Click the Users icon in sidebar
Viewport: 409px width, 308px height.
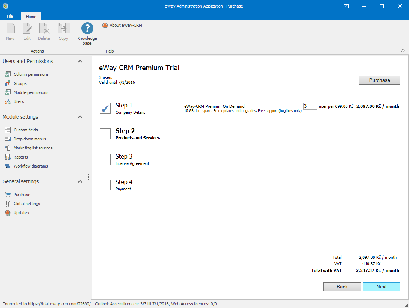8,101
